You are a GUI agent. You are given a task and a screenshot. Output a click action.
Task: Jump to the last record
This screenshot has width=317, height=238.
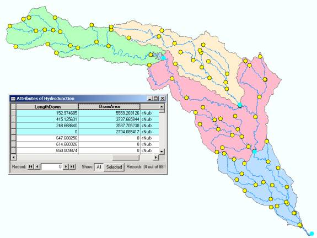click(x=72, y=167)
